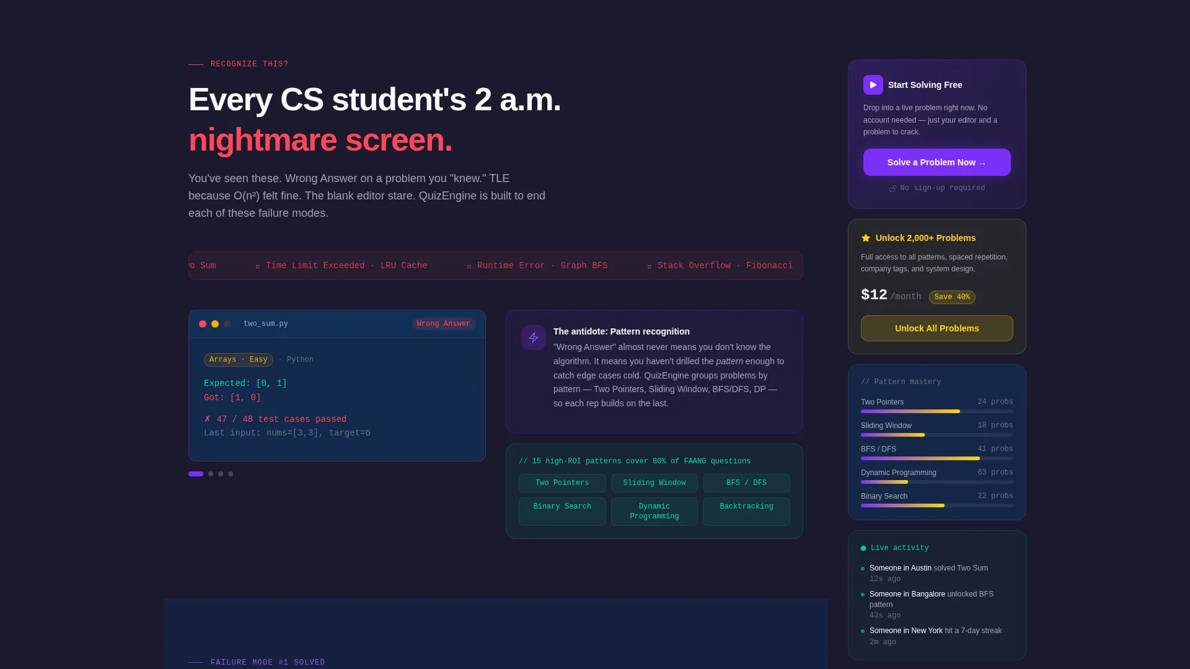Click Time Limit Exceeded · LRU Cache ticker item
The height and width of the screenshot is (669, 1190).
pyautogui.click(x=342, y=266)
